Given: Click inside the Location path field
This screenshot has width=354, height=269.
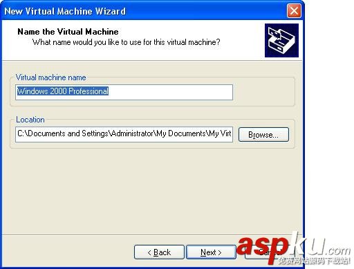Looking at the screenshot, I should pyautogui.click(x=124, y=134).
